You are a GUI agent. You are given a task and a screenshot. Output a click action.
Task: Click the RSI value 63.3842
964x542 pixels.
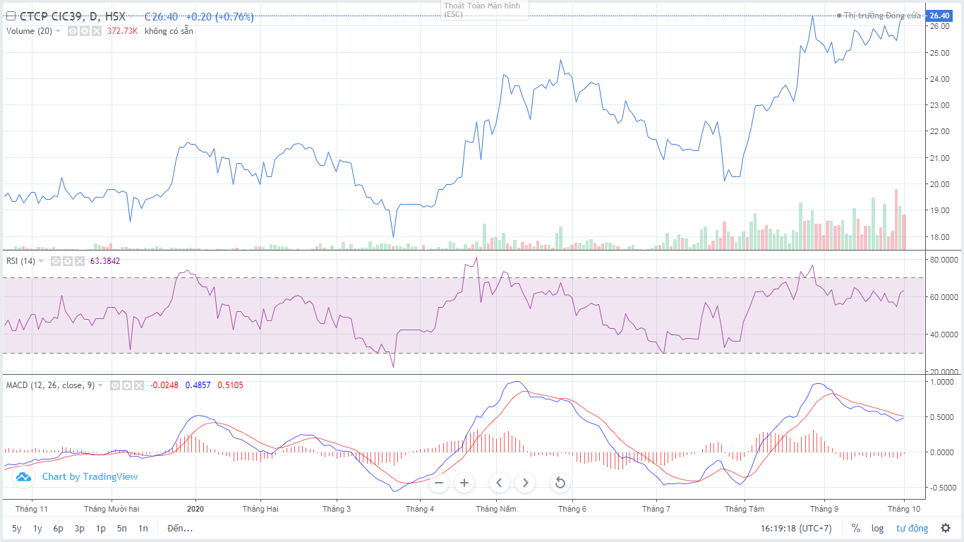(105, 261)
